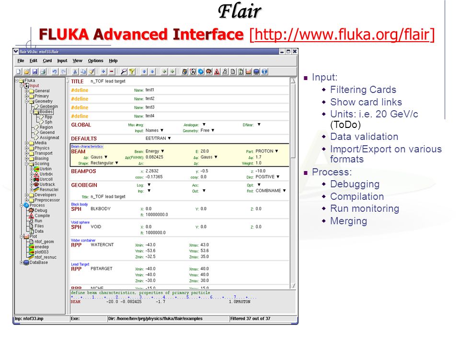460x345 pixels.
Task: Open the File menu
Action: click(21, 61)
